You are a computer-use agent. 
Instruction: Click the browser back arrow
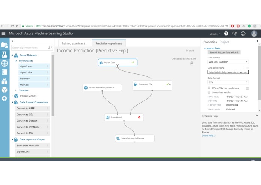point(2,26)
